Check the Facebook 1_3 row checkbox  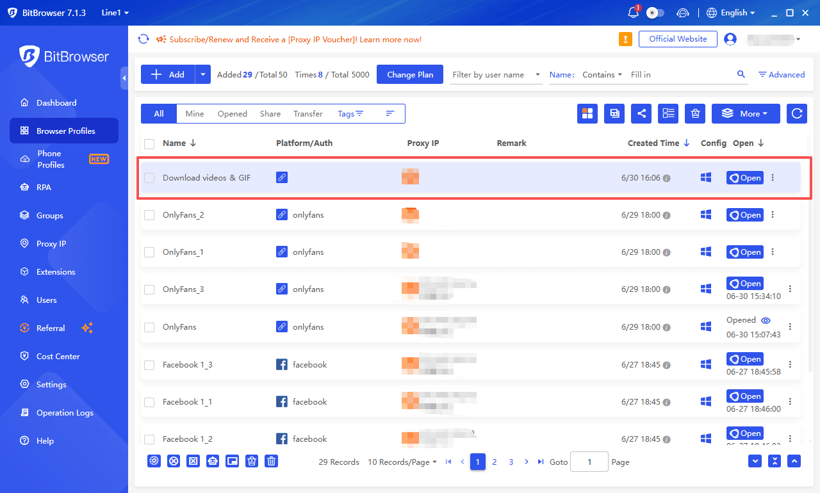click(x=149, y=365)
